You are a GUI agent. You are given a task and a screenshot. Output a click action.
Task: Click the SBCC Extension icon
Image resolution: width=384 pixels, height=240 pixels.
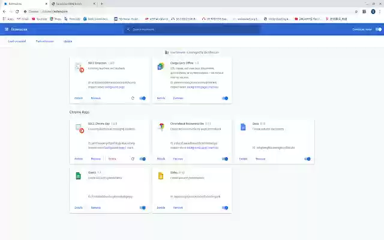pyautogui.click(x=79, y=67)
